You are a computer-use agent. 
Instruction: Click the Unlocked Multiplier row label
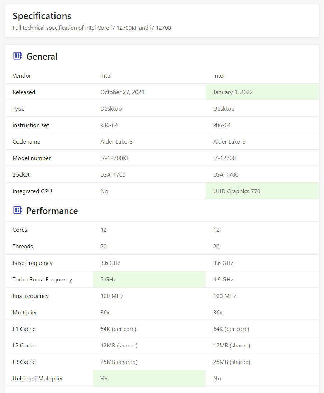click(38, 378)
